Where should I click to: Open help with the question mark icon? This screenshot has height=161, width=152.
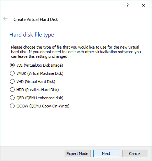(127, 5)
